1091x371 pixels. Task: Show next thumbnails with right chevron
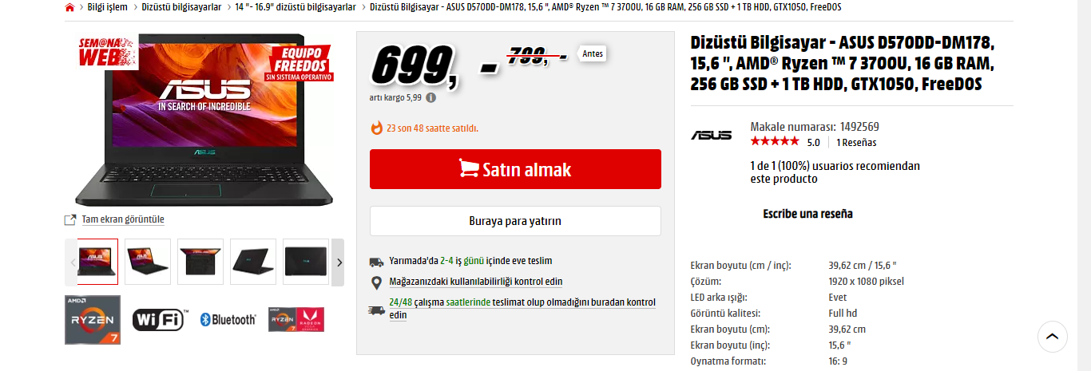pyautogui.click(x=338, y=262)
